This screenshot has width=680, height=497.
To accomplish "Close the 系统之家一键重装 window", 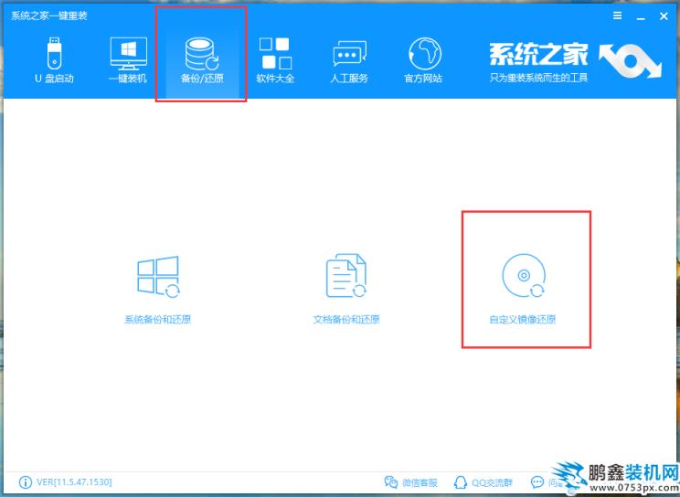I will 664,16.
